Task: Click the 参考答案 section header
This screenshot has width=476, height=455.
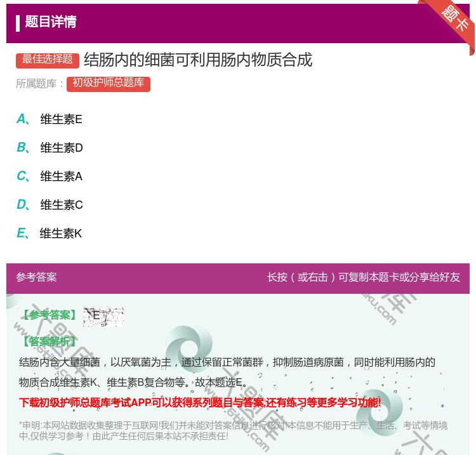Action: coord(36,277)
